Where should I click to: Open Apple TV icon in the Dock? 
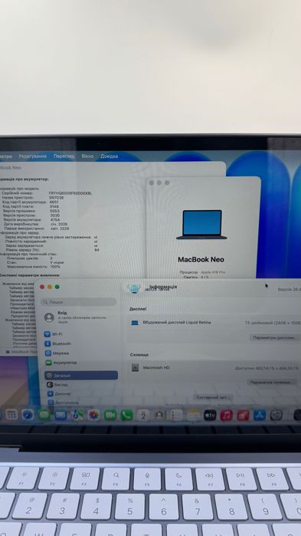tap(210, 416)
